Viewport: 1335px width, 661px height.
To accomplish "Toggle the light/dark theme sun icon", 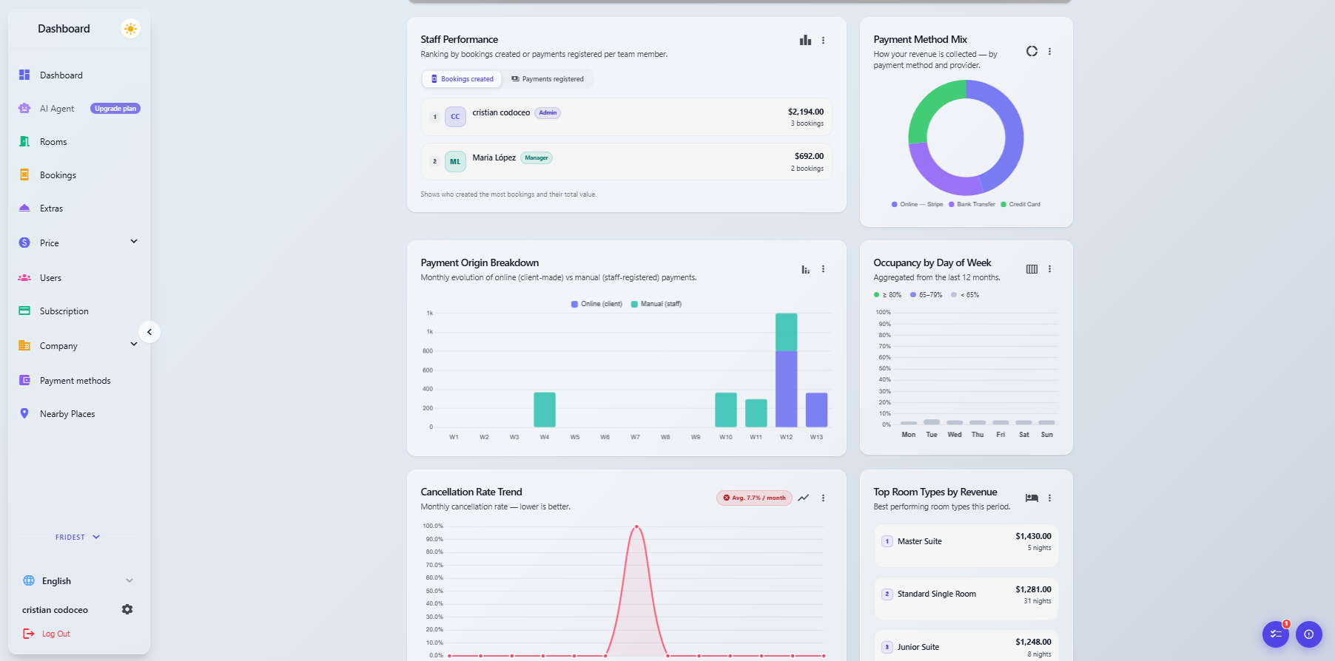I will click(130, 29).
